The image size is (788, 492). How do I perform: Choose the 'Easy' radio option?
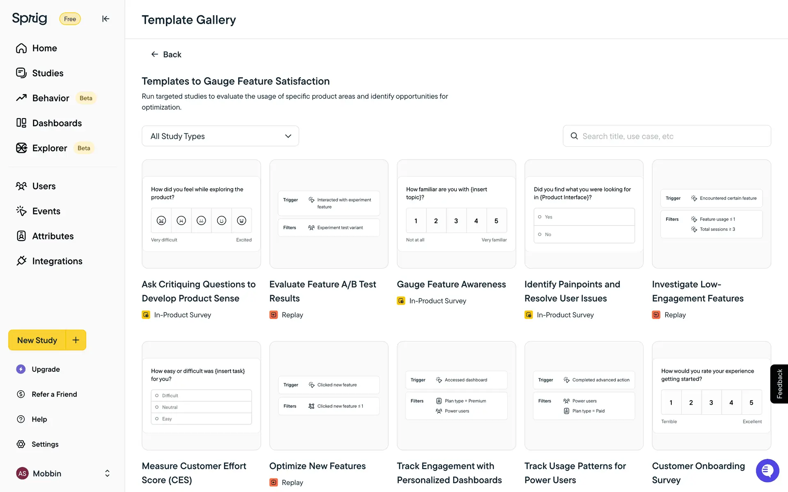[157, 419]
